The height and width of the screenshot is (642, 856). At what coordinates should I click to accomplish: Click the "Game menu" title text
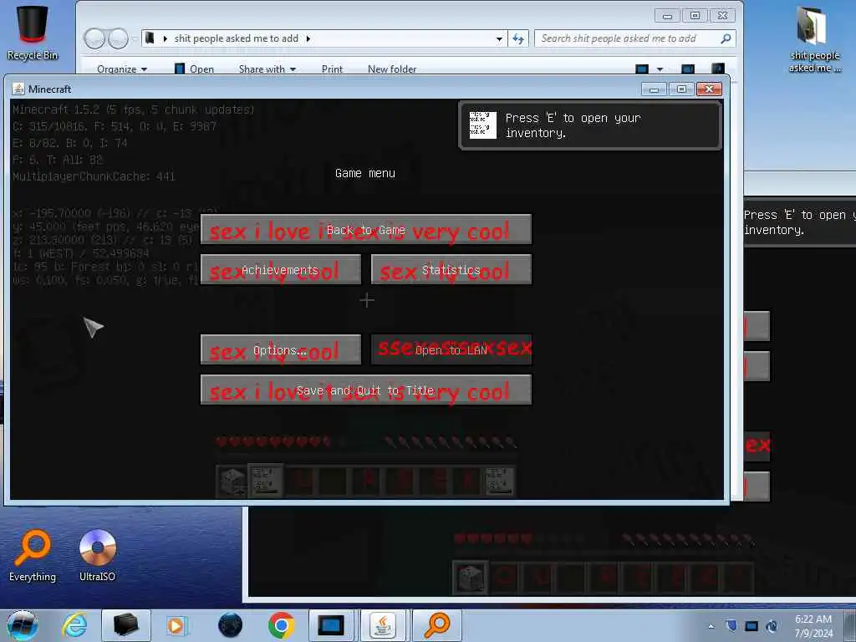pyautogui.click(x=365, y=173)
